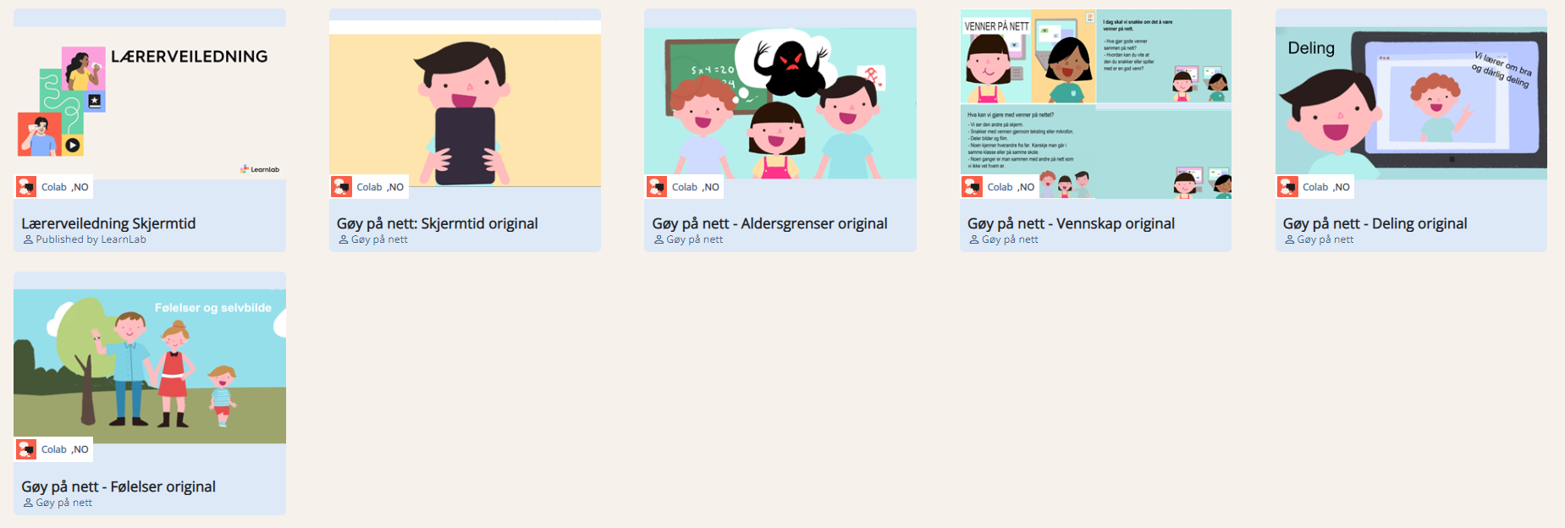Click the title Gøy på nett - Aldersgrenser original
The image size is (1565, 528).
coord(769,223)
